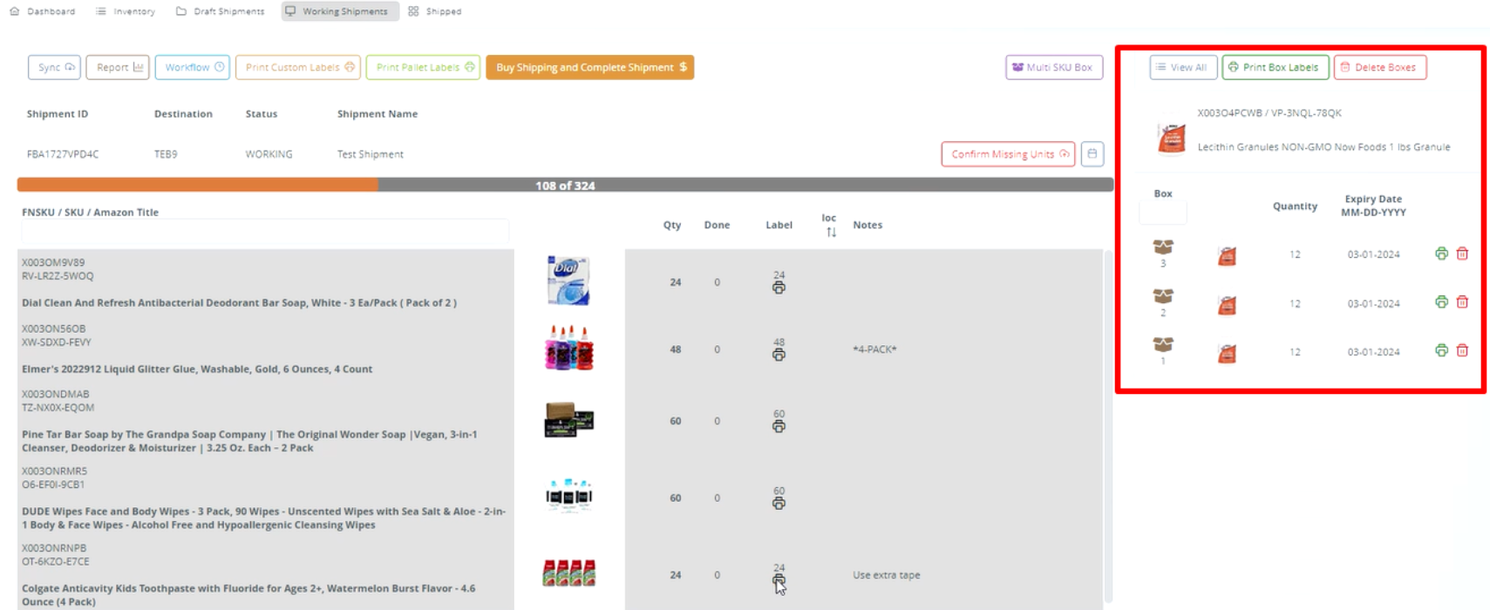1490x610 pixels.
Task: Go to the Shipped tab
Action: [x=435, y=11]
